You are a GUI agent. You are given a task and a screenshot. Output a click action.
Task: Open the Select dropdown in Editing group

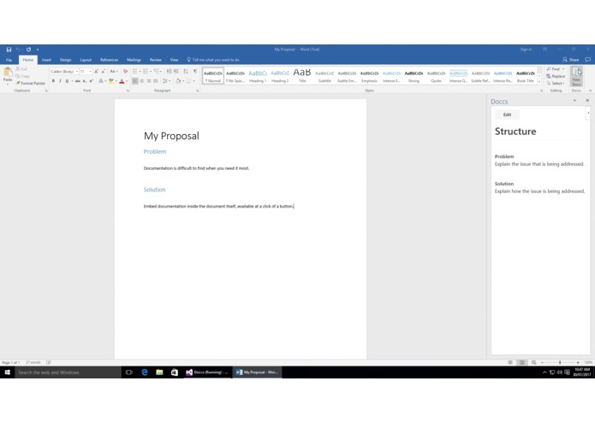point(556,83)
